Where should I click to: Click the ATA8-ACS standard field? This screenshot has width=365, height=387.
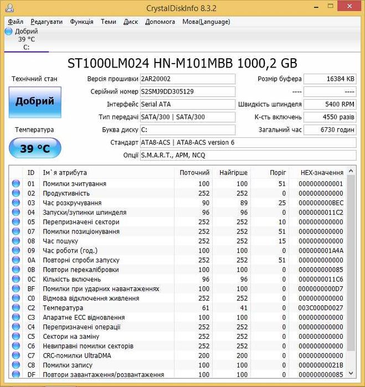coord(248,143)
